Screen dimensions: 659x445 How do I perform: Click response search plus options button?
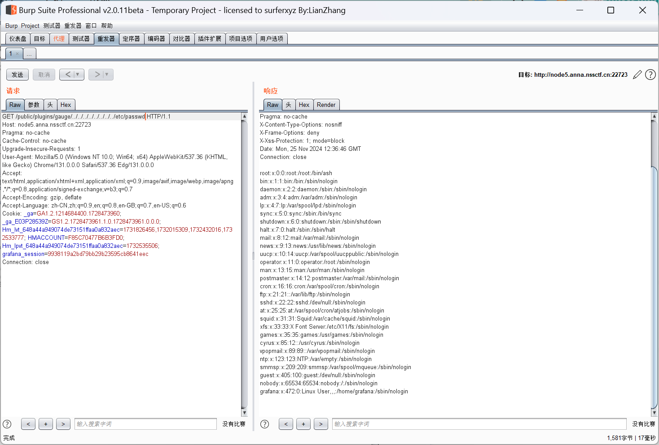303,424
